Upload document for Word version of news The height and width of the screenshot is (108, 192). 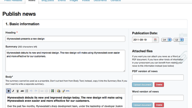[x=142, y=105]
